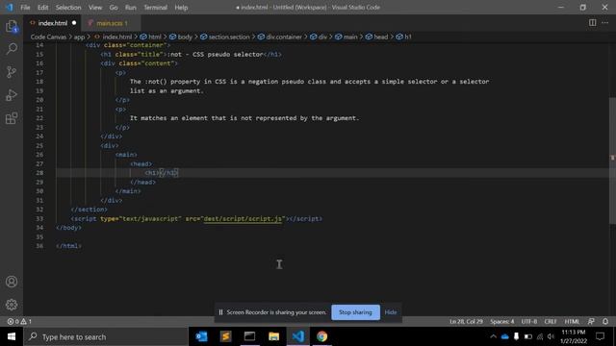Open volume control in system tray
Image resolution: width=616 pixels, height=346 pixels.
(x=551, y=336)
